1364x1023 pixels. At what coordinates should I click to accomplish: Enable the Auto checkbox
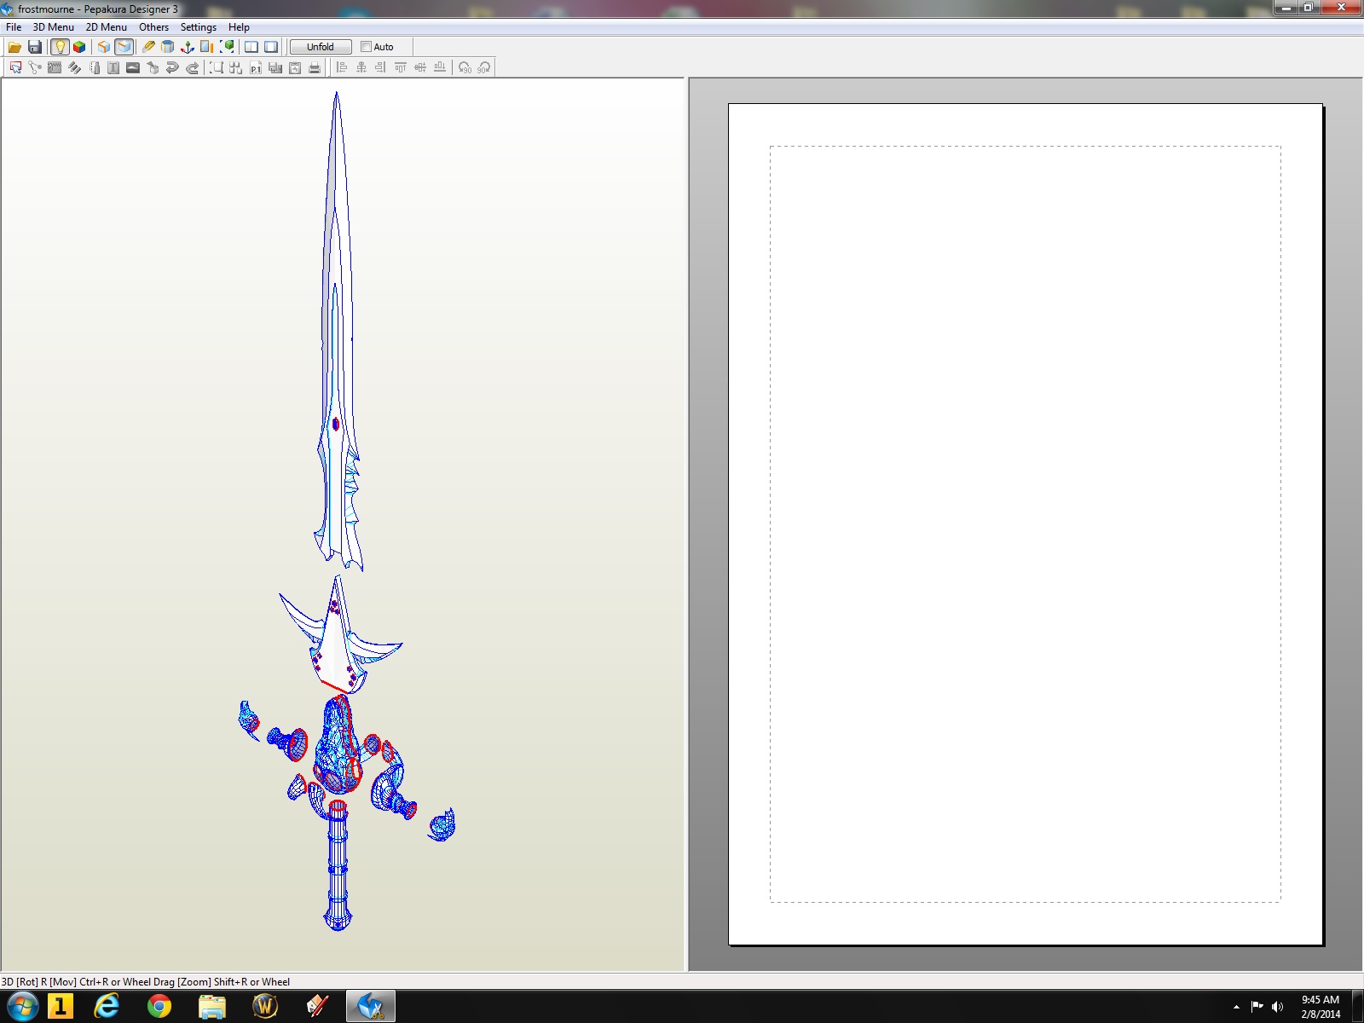click(366, 47)
